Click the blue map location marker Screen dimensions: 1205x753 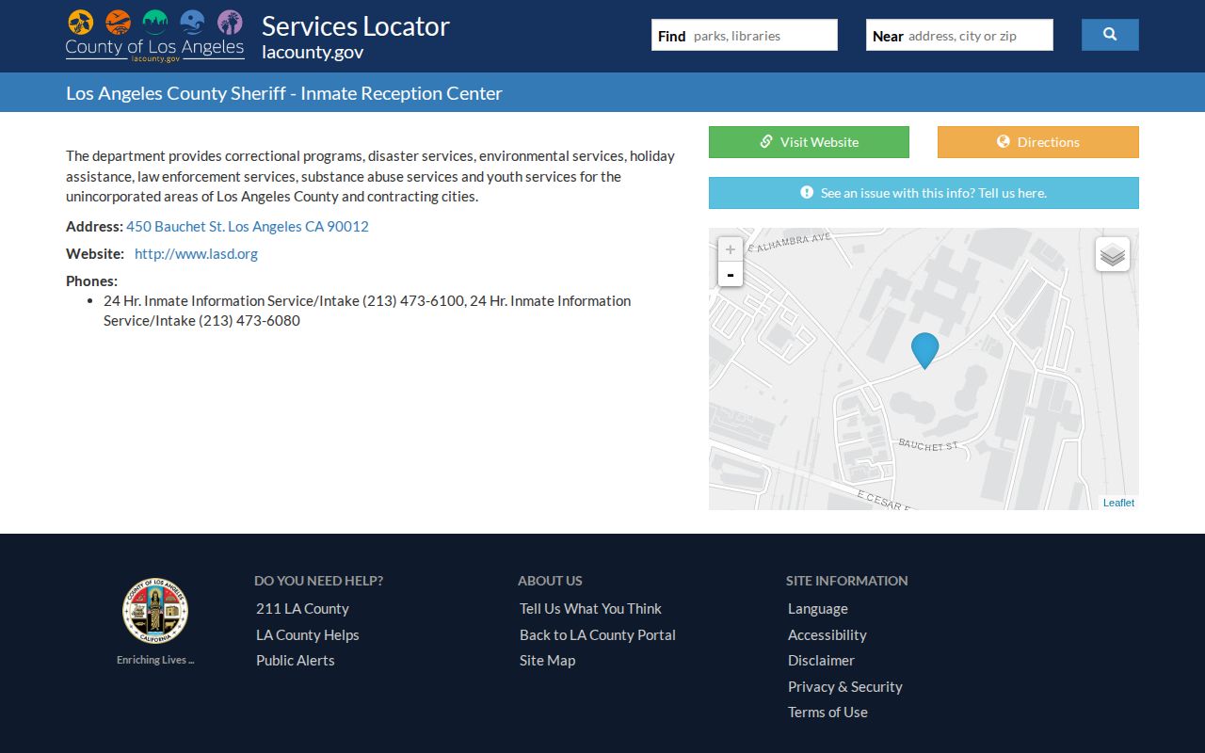click(925, 350)
